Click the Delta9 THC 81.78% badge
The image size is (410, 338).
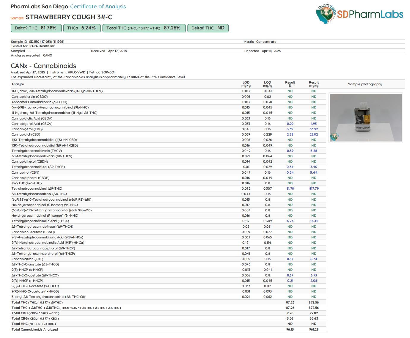(36, 28)
